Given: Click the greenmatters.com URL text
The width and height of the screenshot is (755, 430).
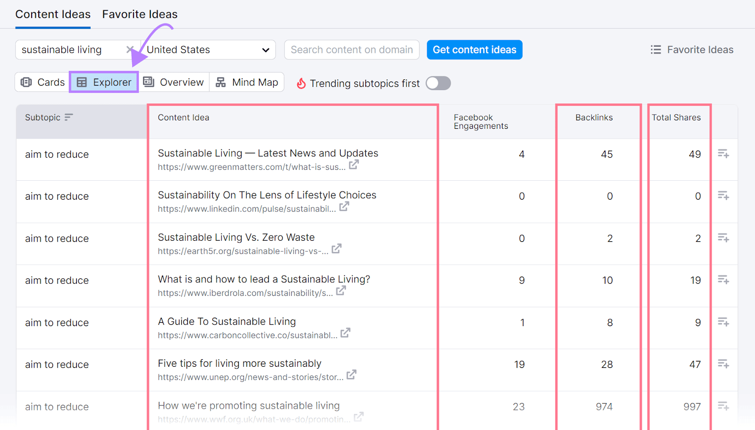Looking at the screenshot, I should click(x=252, y=167).
